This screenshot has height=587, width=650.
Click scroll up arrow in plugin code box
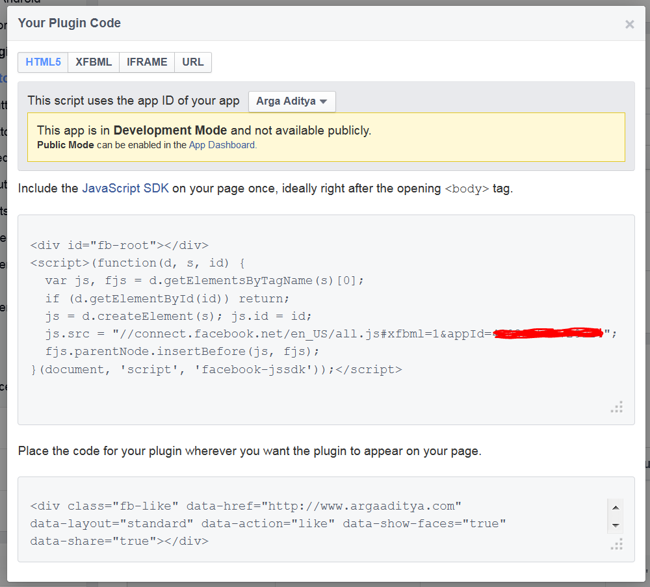point(616,508)
